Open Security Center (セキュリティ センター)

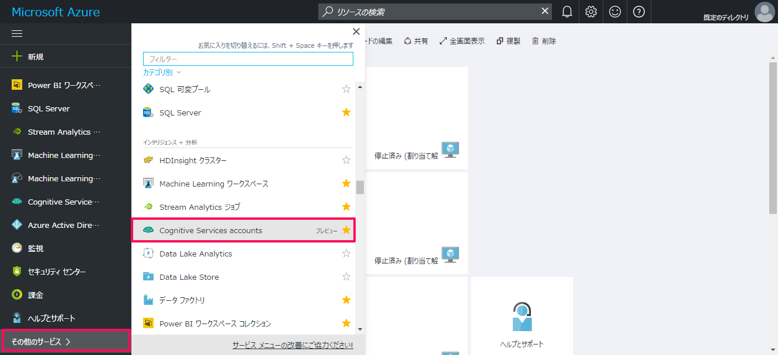click(65, 272)
